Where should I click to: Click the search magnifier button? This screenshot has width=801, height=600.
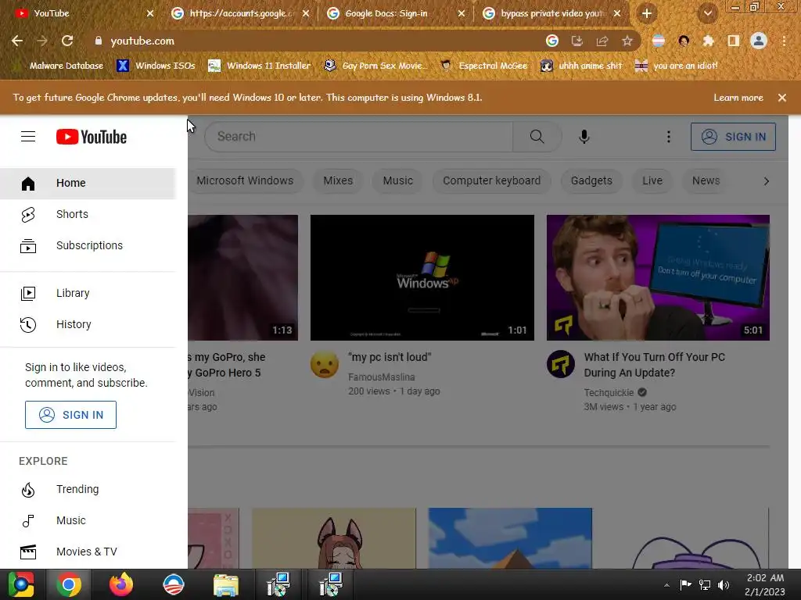[537, 136]
